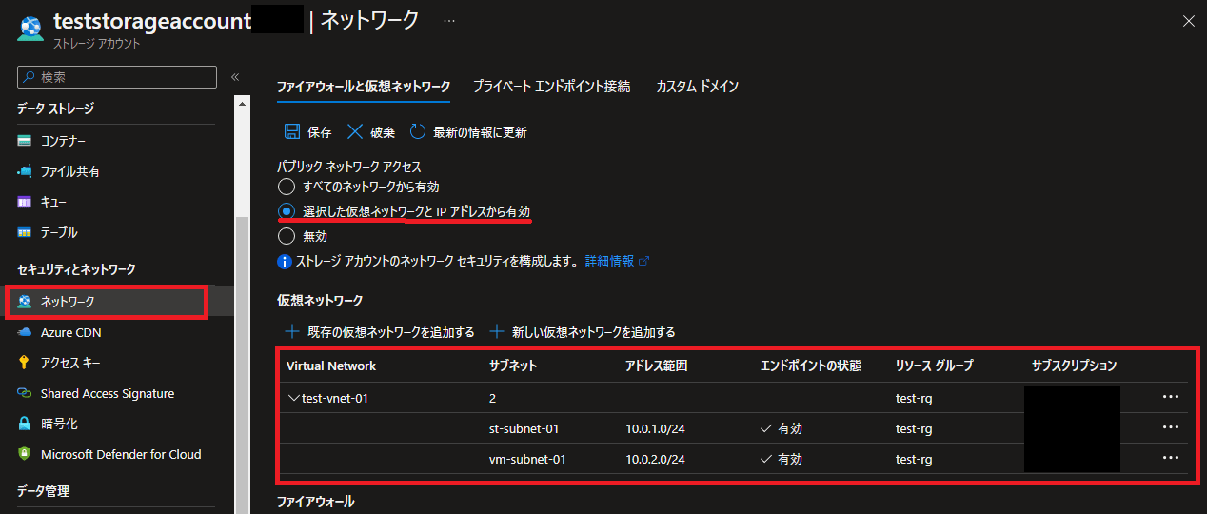The height and width of the screenshot is (514, 1207).
Task: Select 選択した仮想ネットワークと IP アドレスから有効 radio
Action: click(x=286, y=211)
